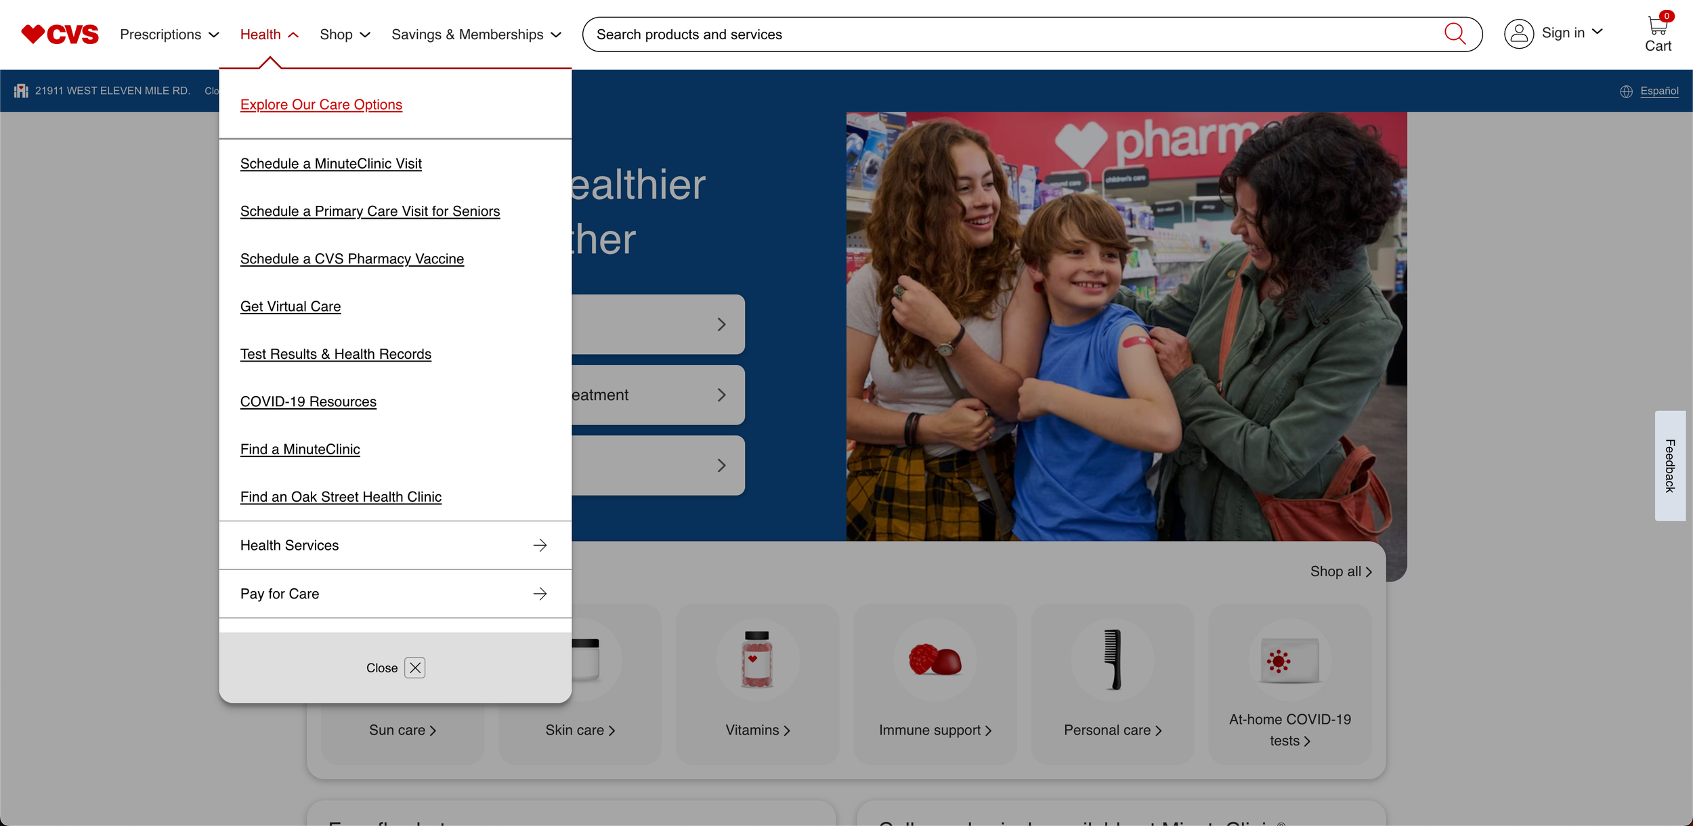Viewport: 1693px width, 826px height.
Task: Click the immune support gummies icon
Action: 935,660
